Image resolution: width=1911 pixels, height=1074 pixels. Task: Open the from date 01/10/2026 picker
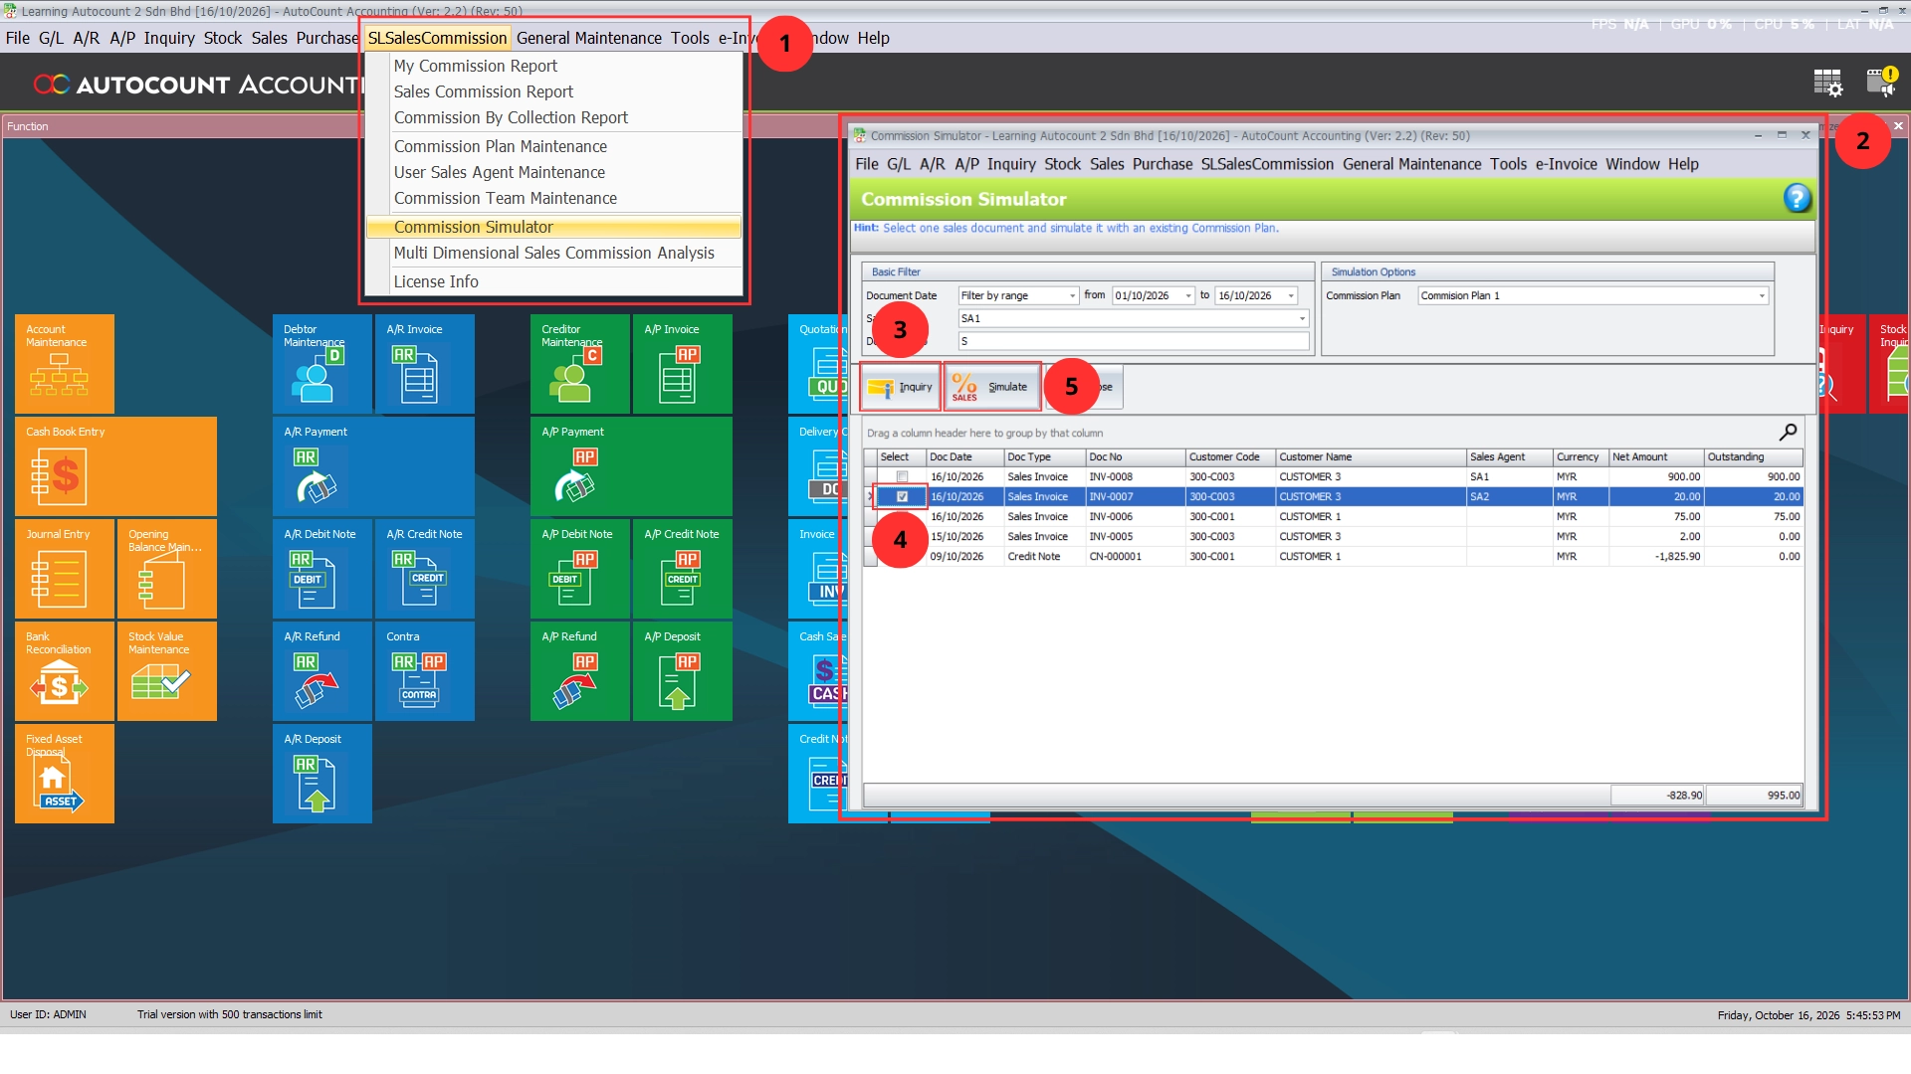1188,295
